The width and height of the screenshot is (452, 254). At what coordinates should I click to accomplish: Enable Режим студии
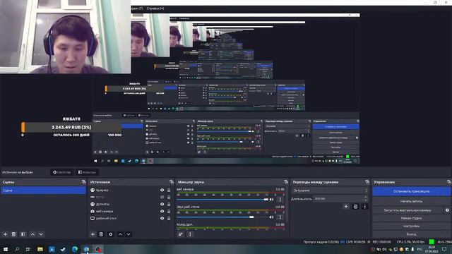(411, 218)
